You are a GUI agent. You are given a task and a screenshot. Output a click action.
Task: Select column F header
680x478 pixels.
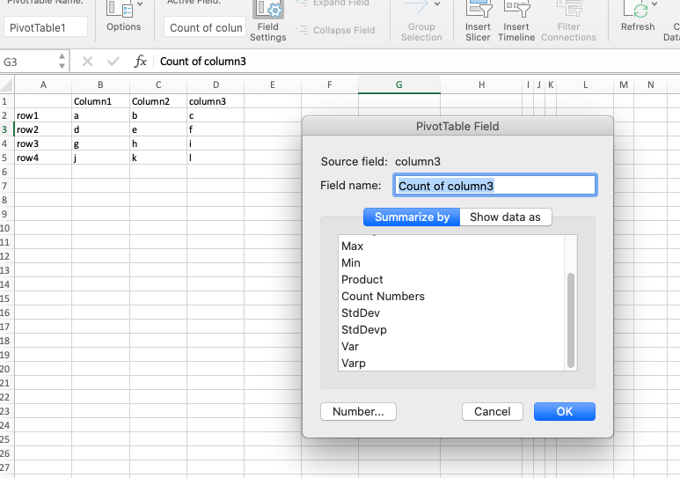click(x=330, y=85)
